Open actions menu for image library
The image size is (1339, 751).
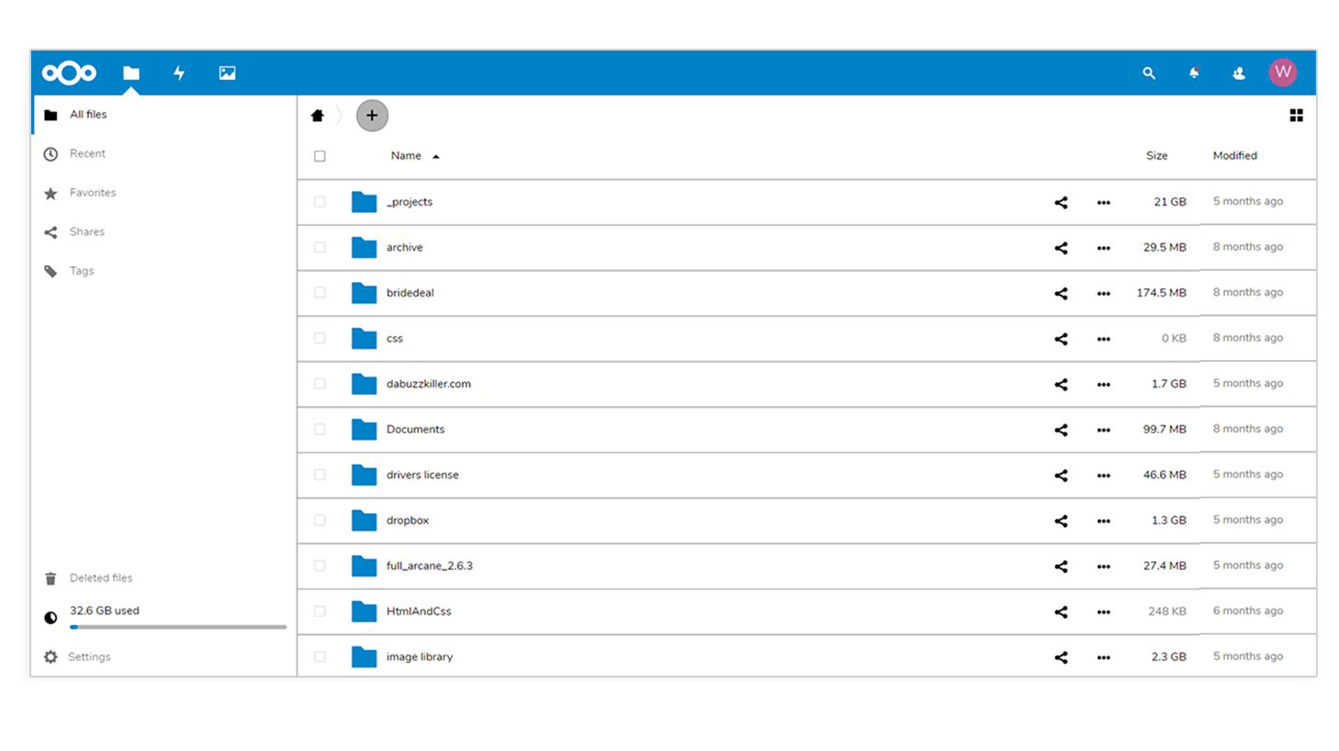1104,656
